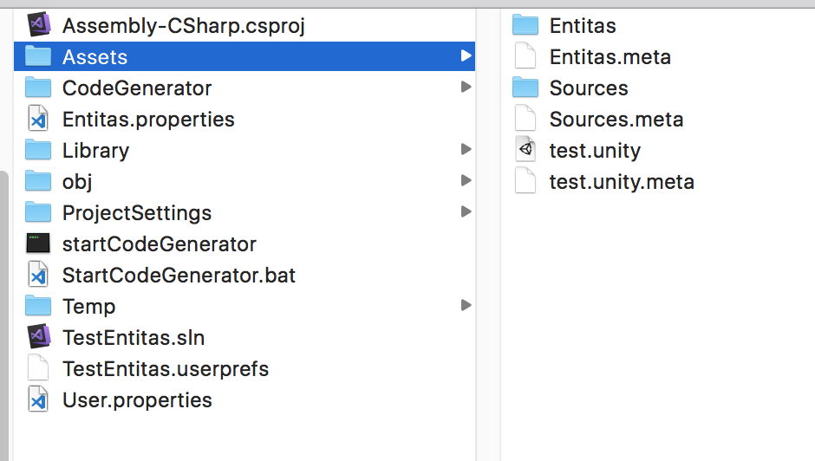Click the white arrow on the Assets row
The width and height of the screenshot is (815, 461).
pos(466,55)
